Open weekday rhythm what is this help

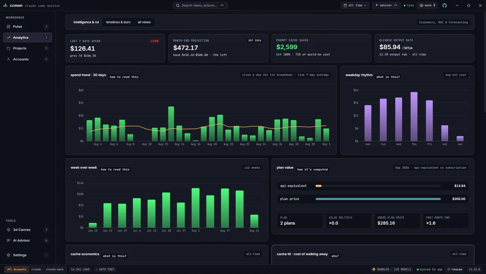(x=388, y=77)
